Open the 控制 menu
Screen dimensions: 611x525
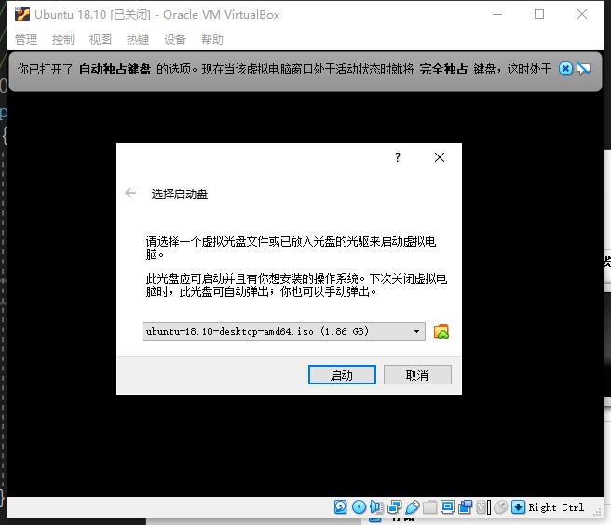62,39
